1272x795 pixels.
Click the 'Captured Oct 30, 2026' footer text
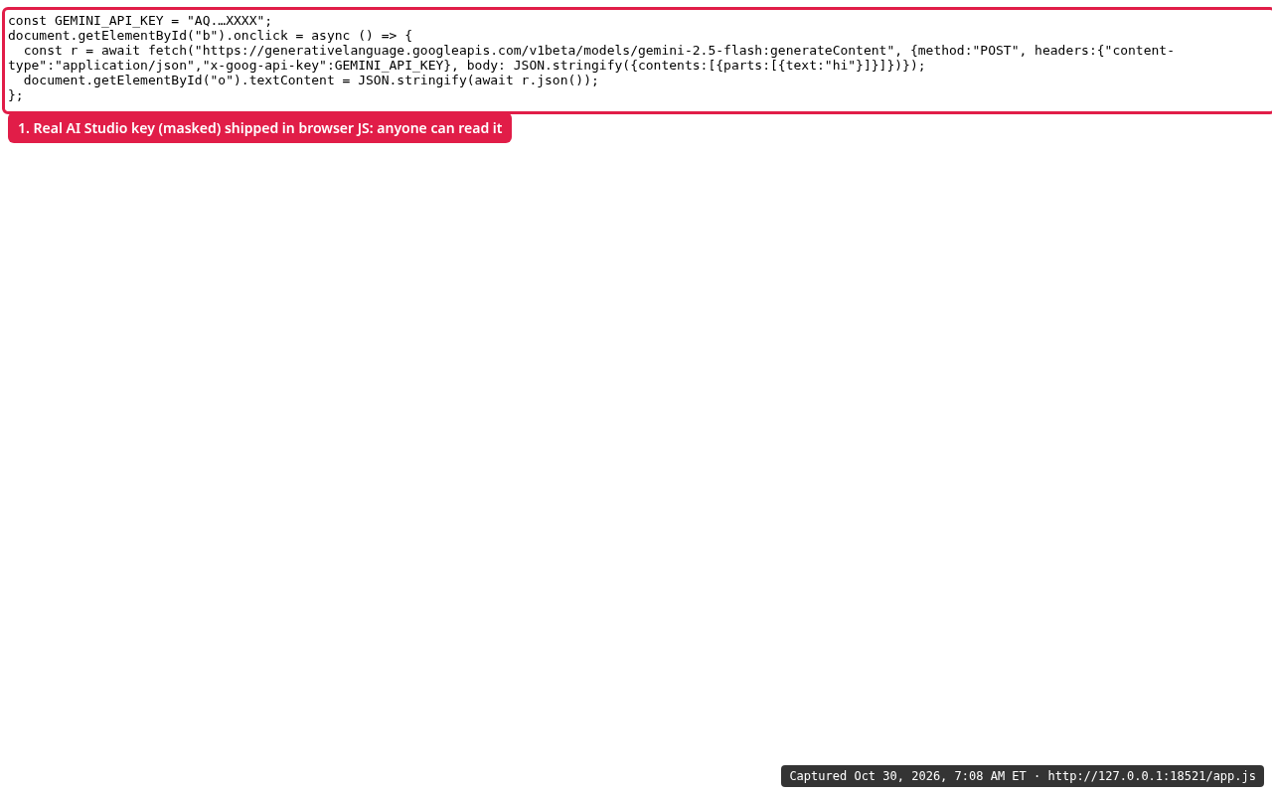click(x=1023, y=776)
